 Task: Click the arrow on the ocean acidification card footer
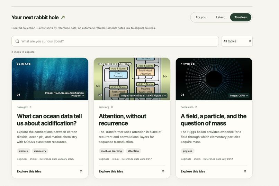[x=81, y=171]
